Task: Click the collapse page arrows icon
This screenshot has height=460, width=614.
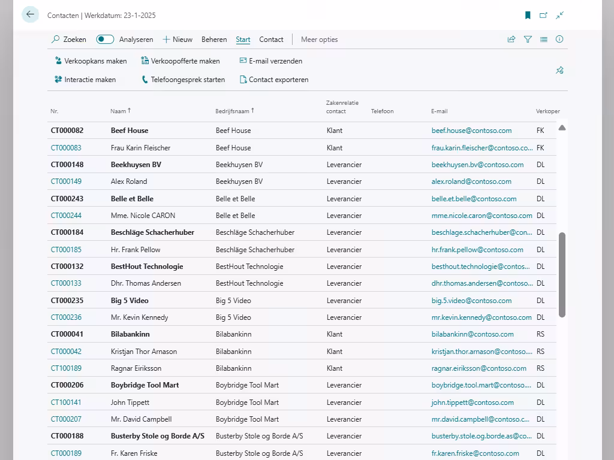Action: 559,16
